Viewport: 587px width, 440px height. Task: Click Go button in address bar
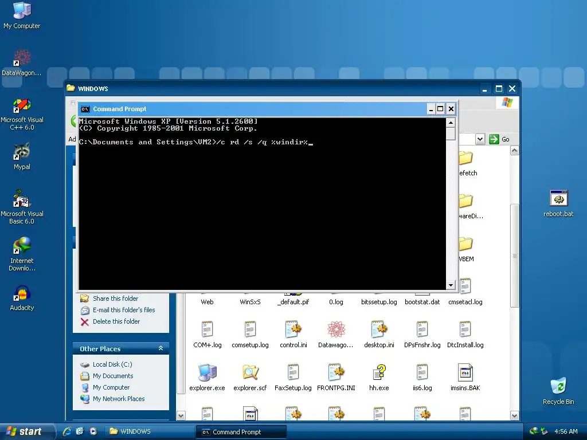[x=499, y=139]
